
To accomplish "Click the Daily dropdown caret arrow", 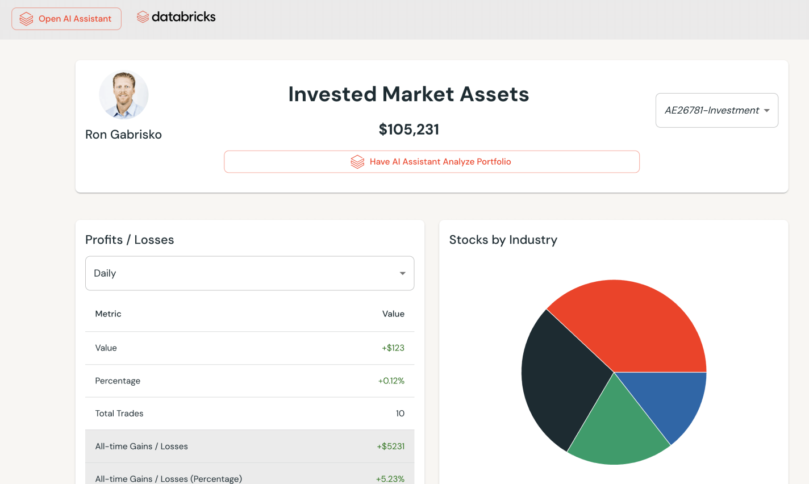I will point(402,273).
